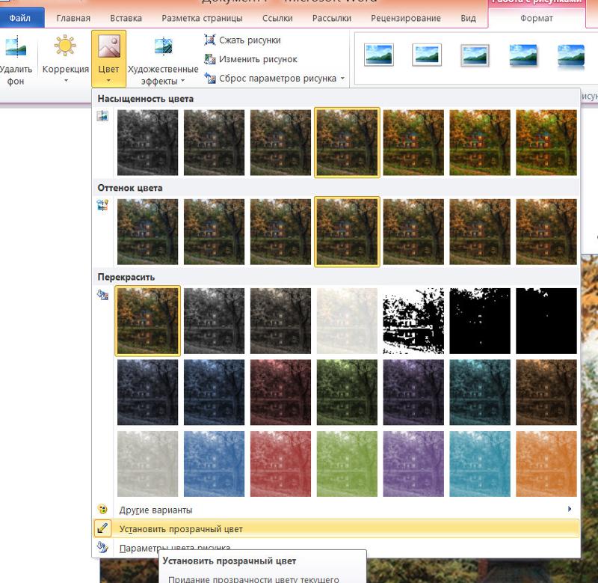
Task: Apply the light orange recolor swatch
Action: click(x=546, y=464)
